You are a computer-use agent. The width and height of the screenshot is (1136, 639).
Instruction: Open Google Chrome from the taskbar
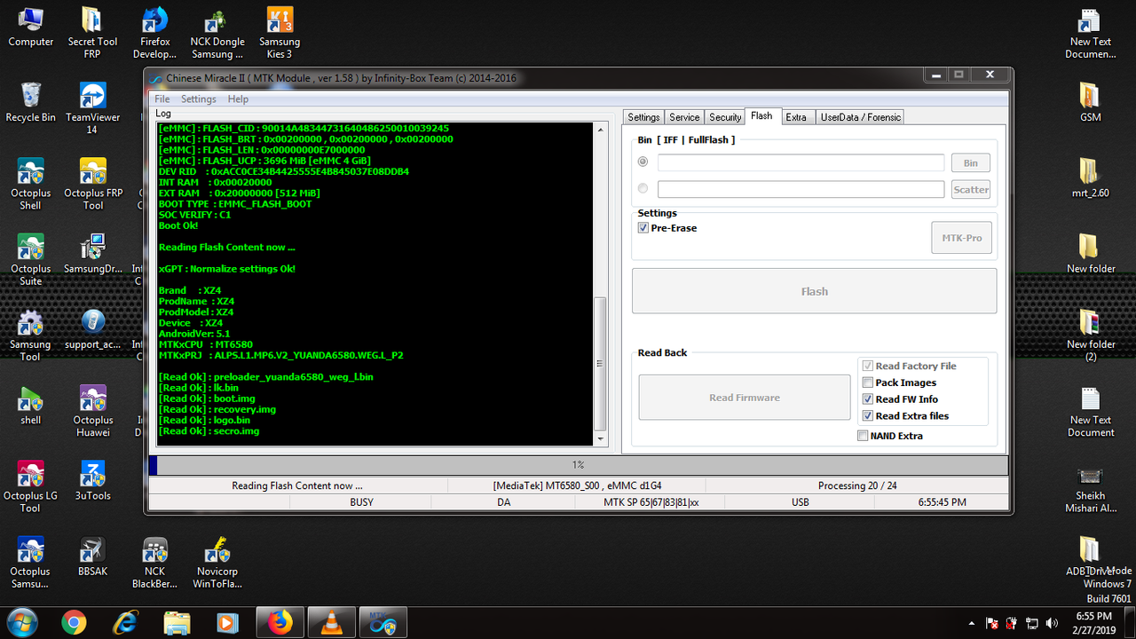(x=75, y=623)
